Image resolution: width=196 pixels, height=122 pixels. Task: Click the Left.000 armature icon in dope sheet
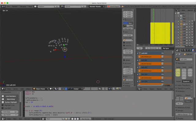(x=140, y=53)
